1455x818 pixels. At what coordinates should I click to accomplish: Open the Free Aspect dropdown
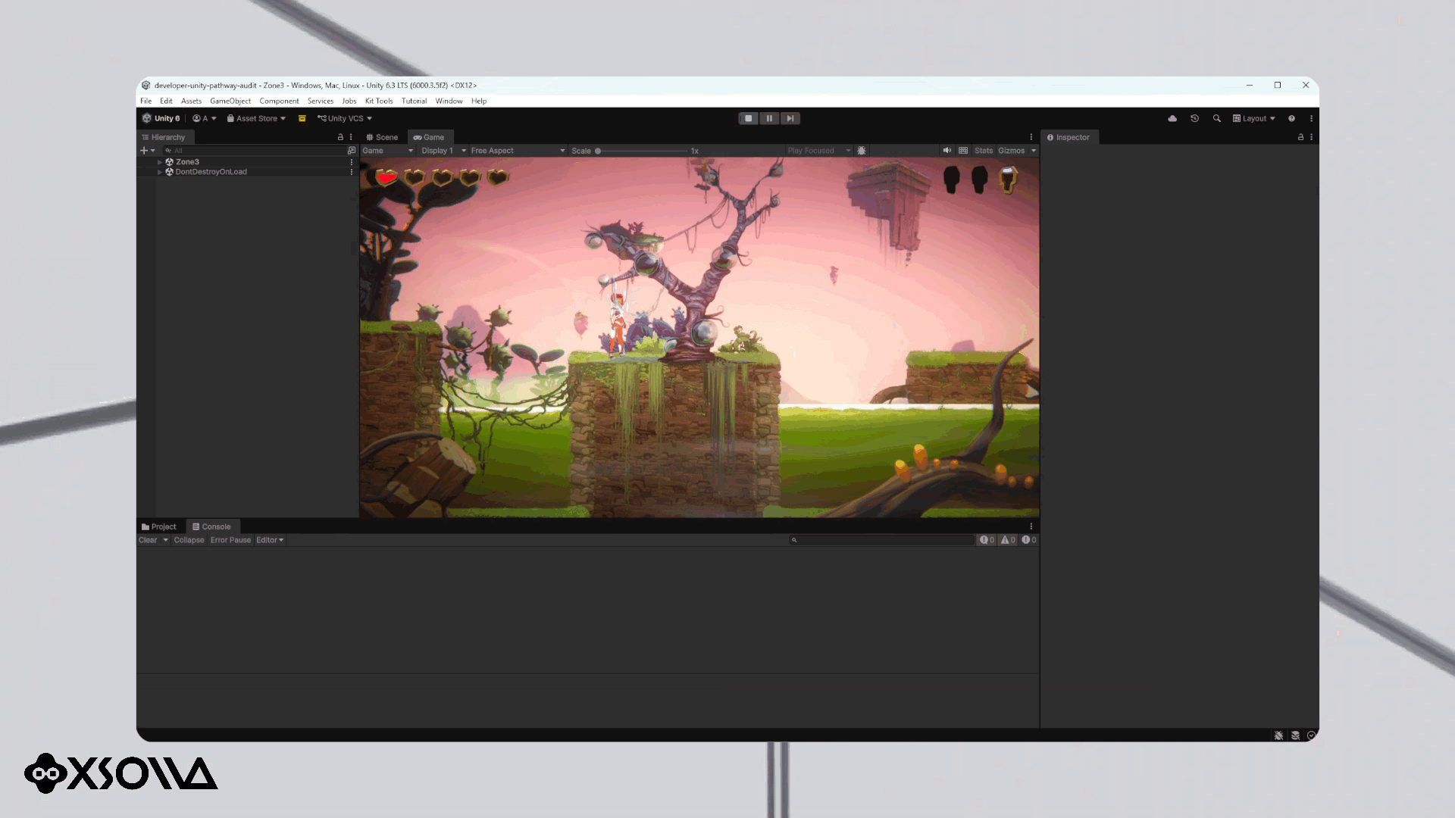518,151
